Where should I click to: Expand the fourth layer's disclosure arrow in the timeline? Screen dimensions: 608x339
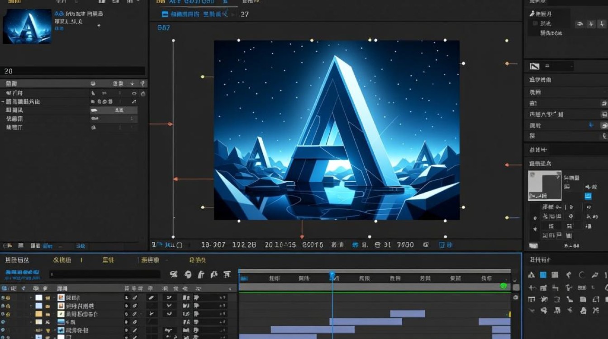click(x=31, y=322)
